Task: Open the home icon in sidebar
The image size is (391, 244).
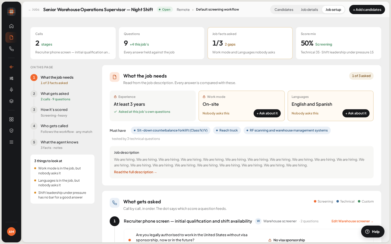Action: coord(11,26)
